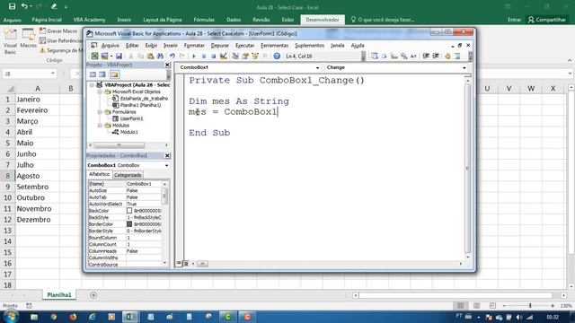Click Compartilhar button in Excel
Viewport: 575px width, 323px height.
click(547, 20)
